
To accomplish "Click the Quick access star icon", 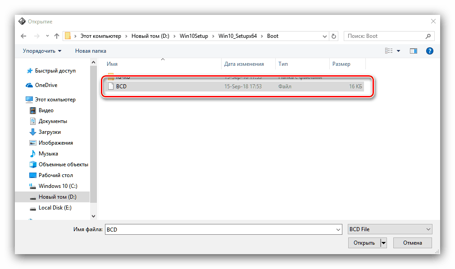I will tap(29, 71).
